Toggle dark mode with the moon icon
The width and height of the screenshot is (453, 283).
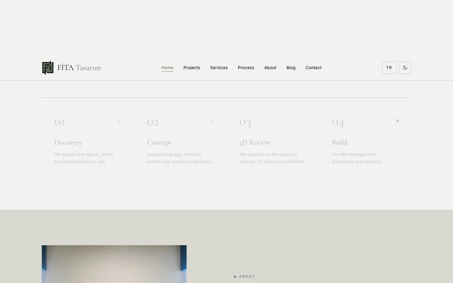(x=405, y=68)
